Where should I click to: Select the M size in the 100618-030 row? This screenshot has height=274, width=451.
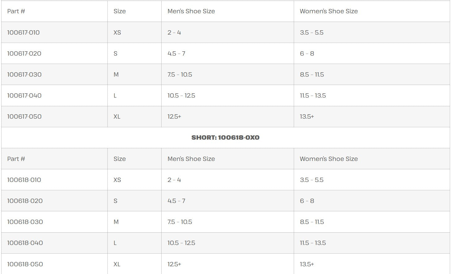[x=116, y=222]
